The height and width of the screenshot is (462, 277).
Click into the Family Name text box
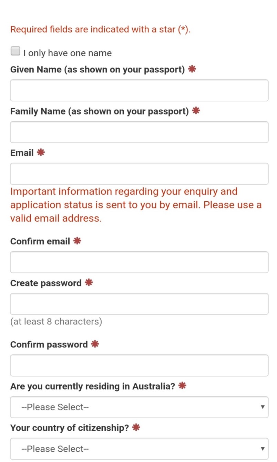139,132
